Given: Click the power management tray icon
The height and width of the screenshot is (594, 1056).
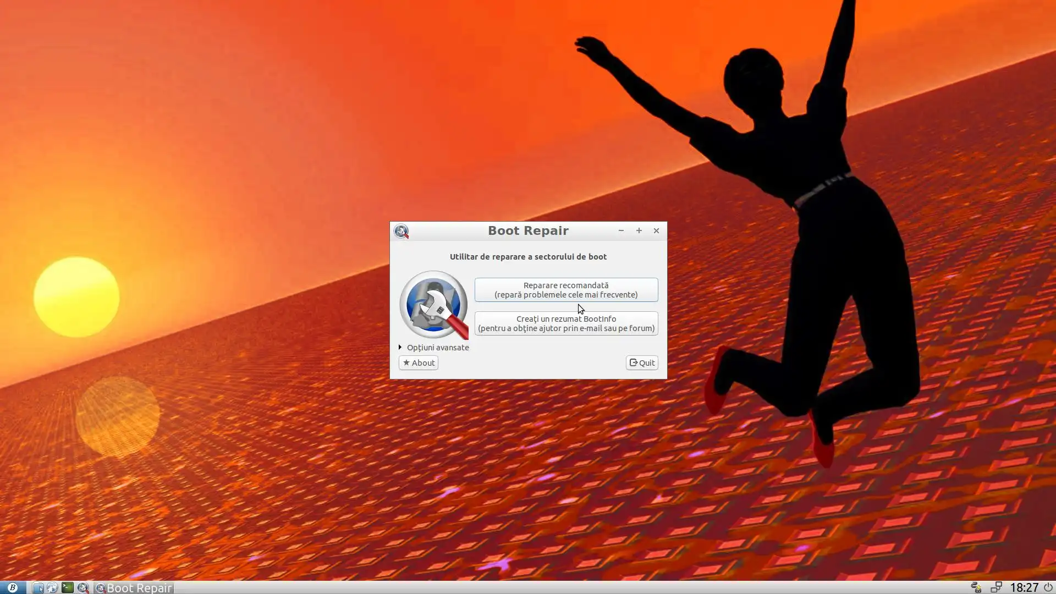Looking at the screenshot, I should pyautogui.click(x=976, y=587).
